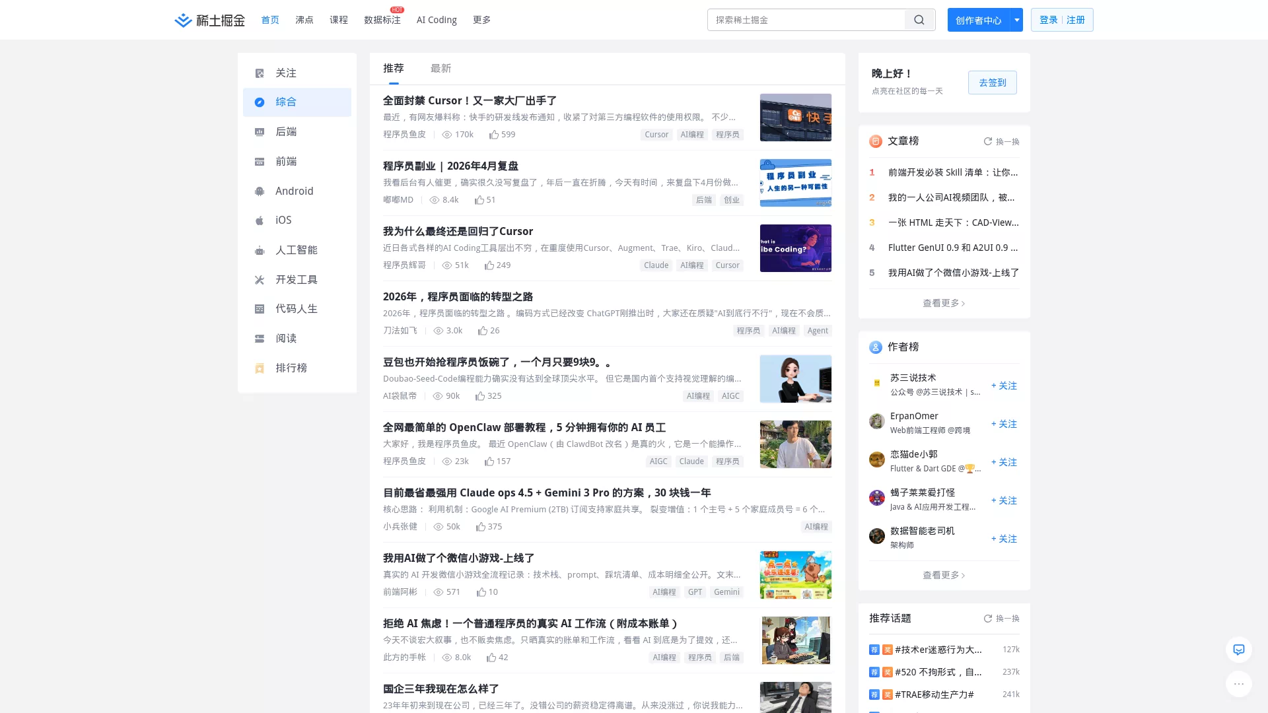This screenshot has height=713, width=1268.
Task: Click Cursor tag on 全面封禁 article
Action: click(656, 135)
